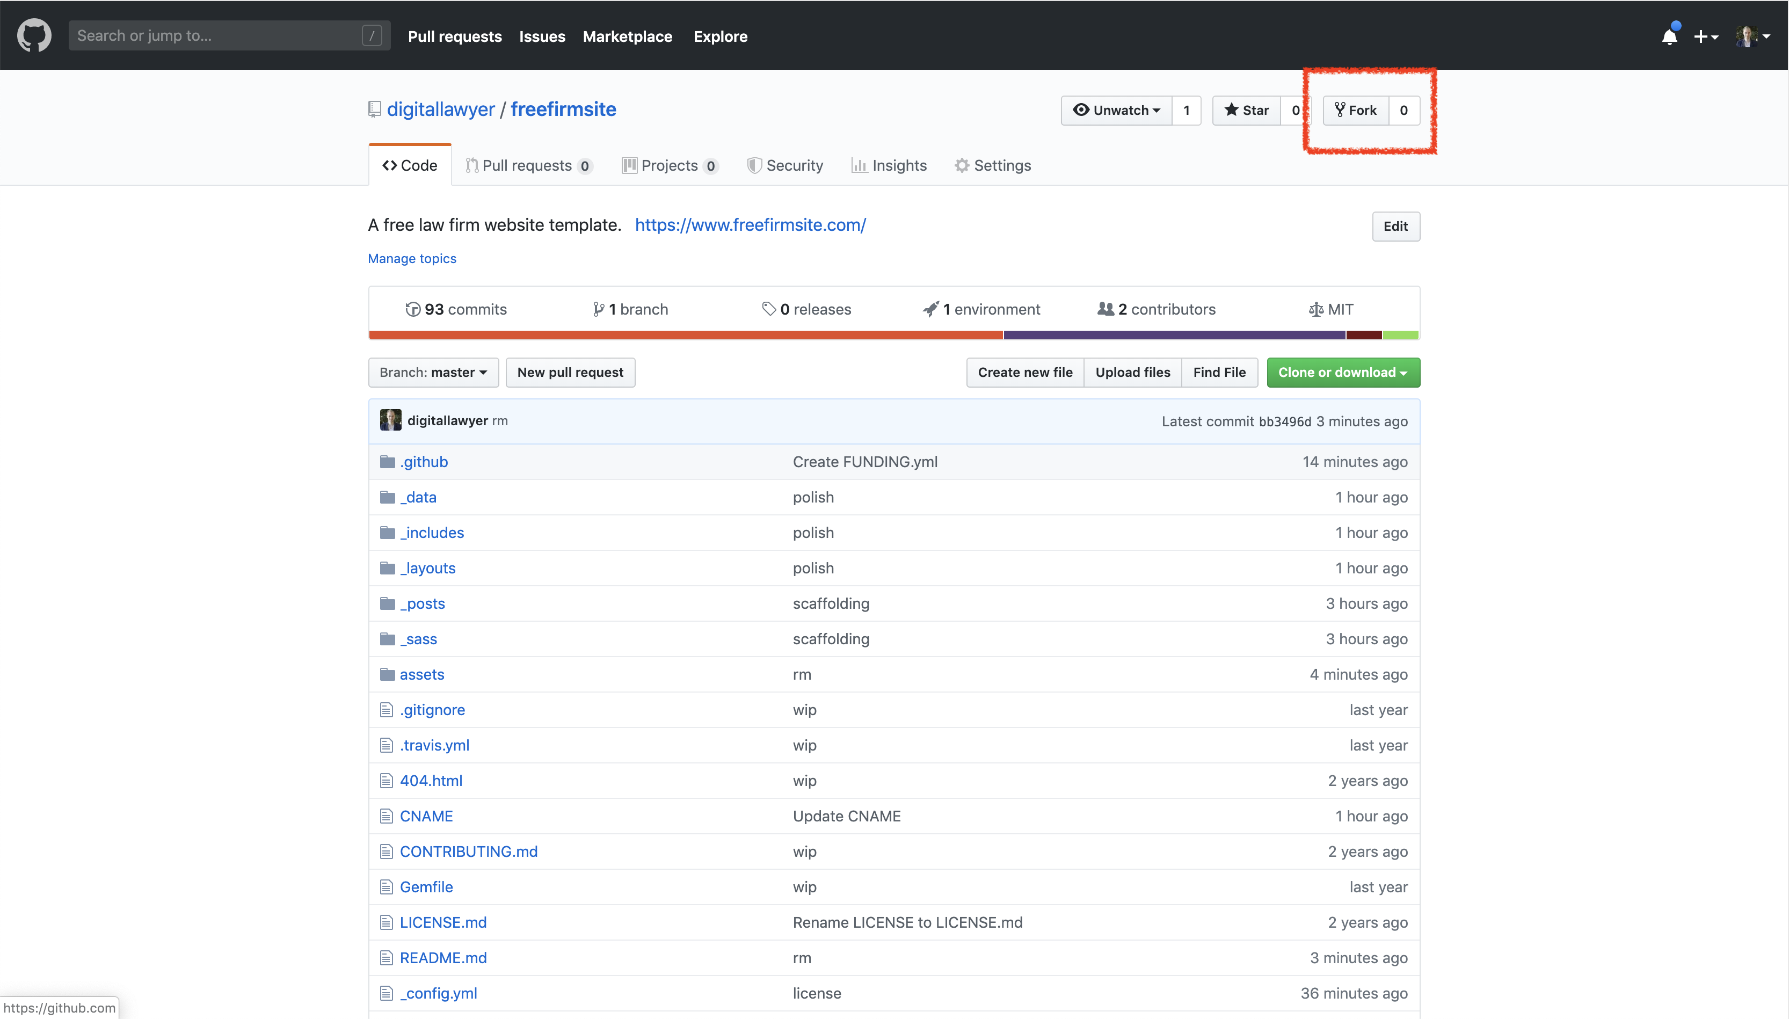Star the freefirmsite repository
The height and width of the screenshot is (1019, 1789).
[x=1247, y=111]
